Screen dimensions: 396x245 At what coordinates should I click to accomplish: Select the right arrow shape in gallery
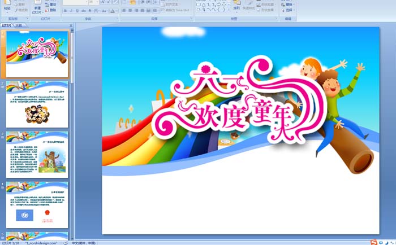coord(218,5)
